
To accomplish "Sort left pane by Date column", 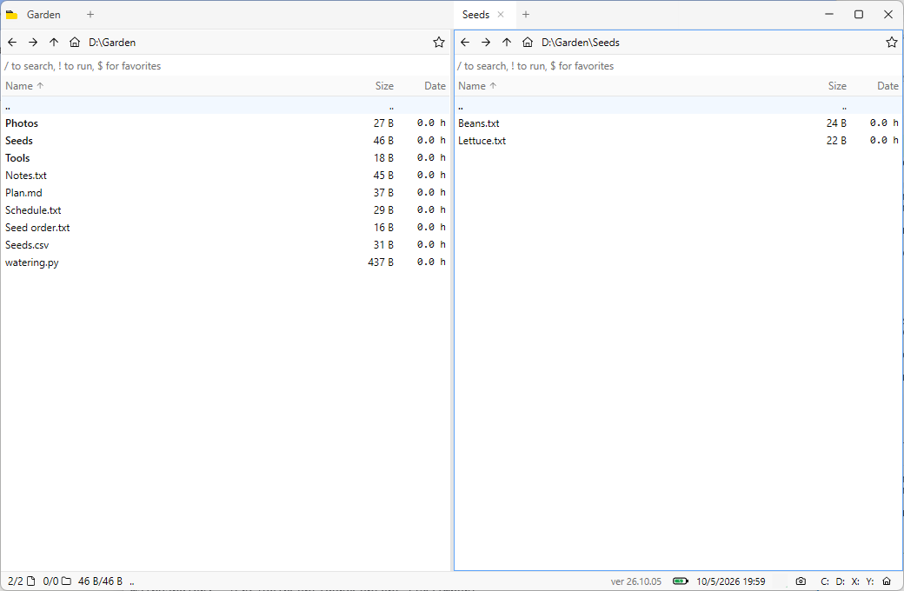I will 435,86.
